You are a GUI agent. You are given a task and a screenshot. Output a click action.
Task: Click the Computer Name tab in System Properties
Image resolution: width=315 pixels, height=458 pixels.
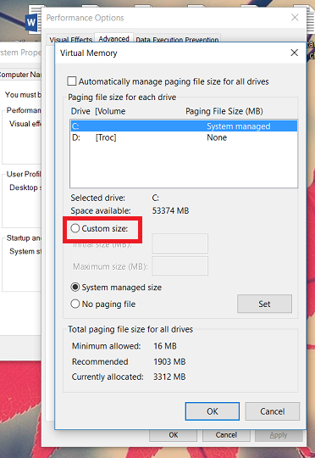tap(20, 75)
